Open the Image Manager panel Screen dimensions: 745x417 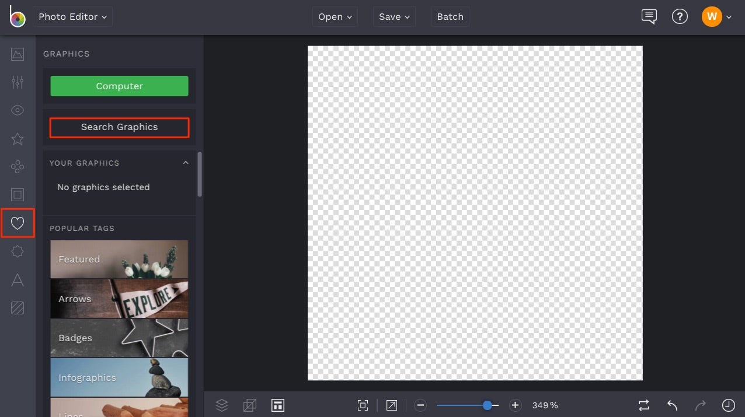[18, 54]
